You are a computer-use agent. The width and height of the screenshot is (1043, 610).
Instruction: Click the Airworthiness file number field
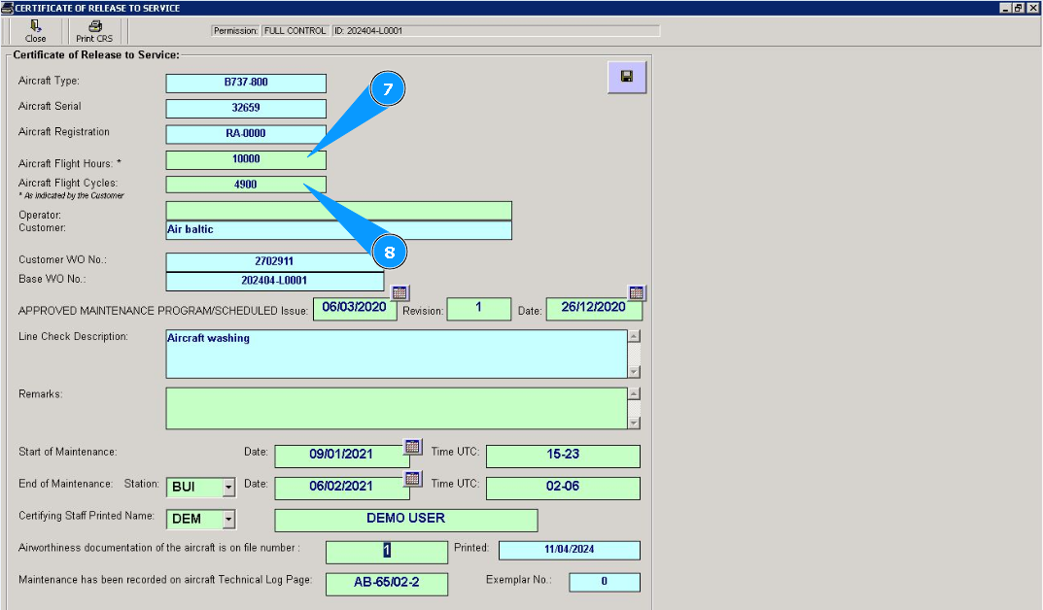click(387, 552)
